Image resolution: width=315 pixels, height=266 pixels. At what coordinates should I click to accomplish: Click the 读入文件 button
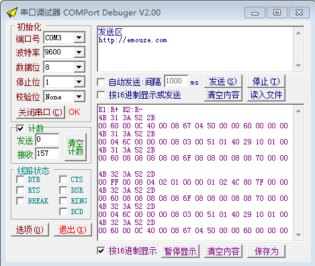(x=266, y=95)
